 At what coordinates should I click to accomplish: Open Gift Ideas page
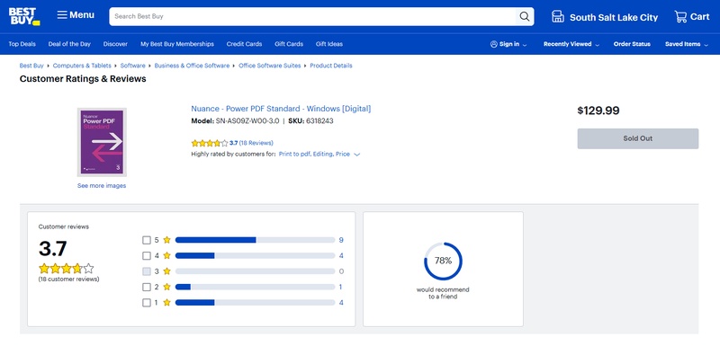pyautogui.click(x=329, y=44)
